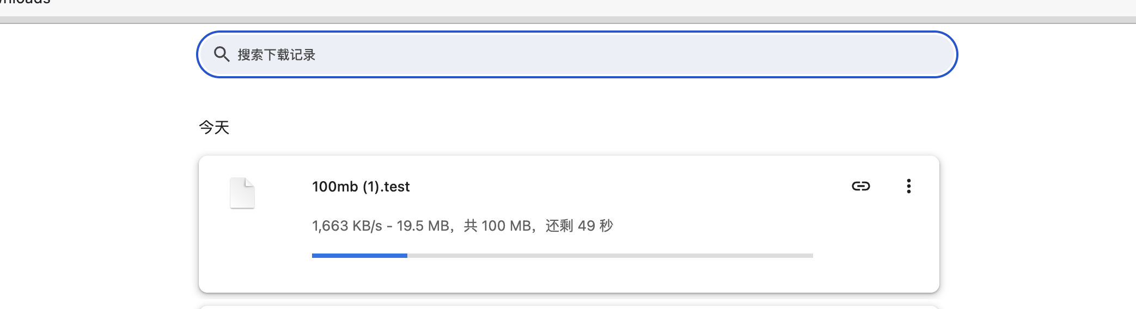1136x309 pixels.
Task: Open the three-dot more actions menu
Action: pyautogui.click(x=908, y=186)
